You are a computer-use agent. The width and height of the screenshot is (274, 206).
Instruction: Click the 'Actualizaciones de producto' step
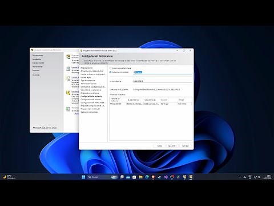92,71
